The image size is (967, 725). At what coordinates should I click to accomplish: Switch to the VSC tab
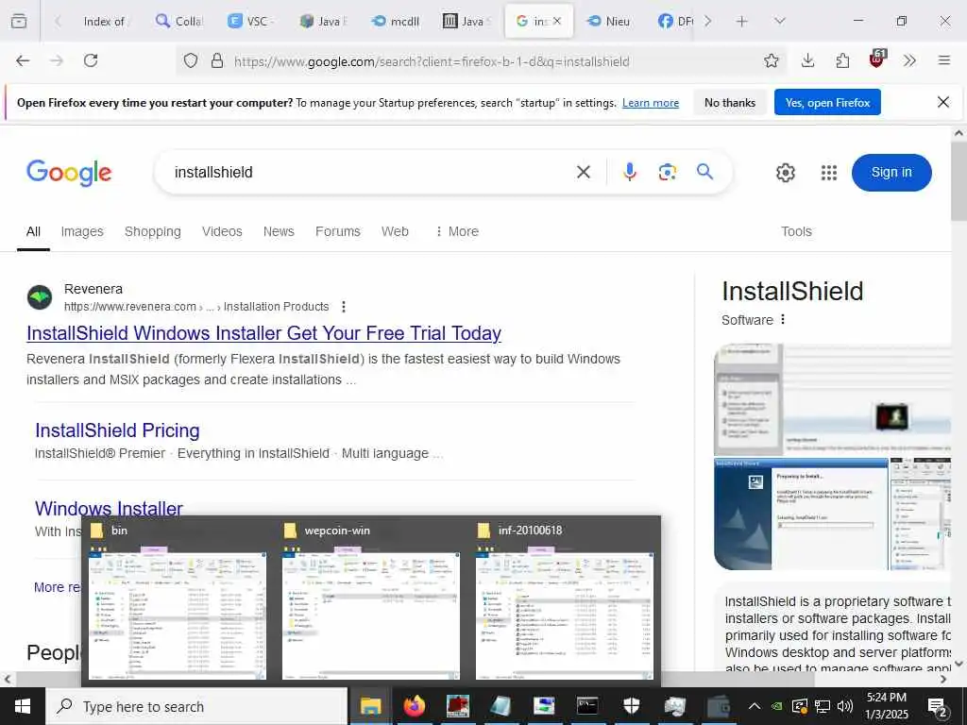coord(250,22)
